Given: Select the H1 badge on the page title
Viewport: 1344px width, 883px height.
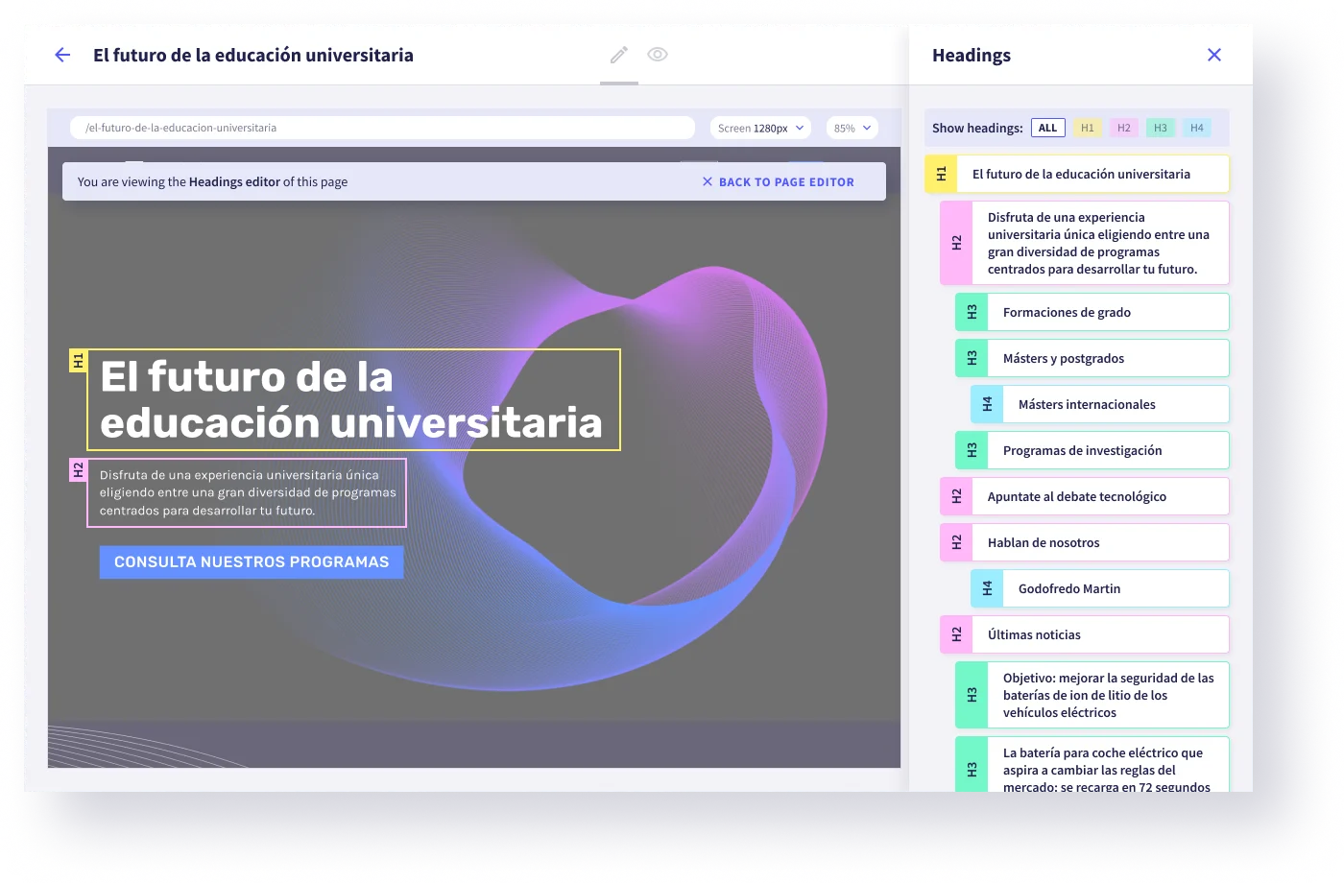Looking at the screenshot, I should (79, 361).
